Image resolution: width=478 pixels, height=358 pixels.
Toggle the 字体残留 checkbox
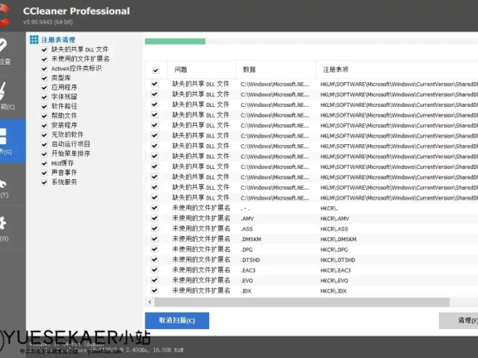(44, 97)
